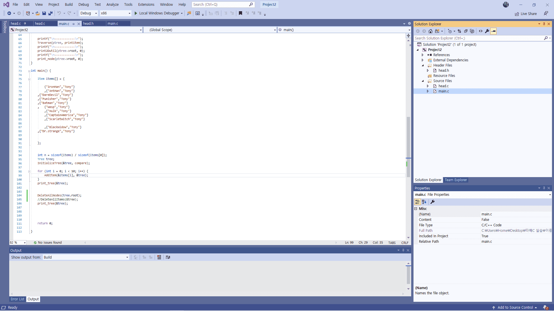The width and height of the screenshot is (554, 311).
Task: Toggle word wrap in Output panel
Action: tap(168, 257)
